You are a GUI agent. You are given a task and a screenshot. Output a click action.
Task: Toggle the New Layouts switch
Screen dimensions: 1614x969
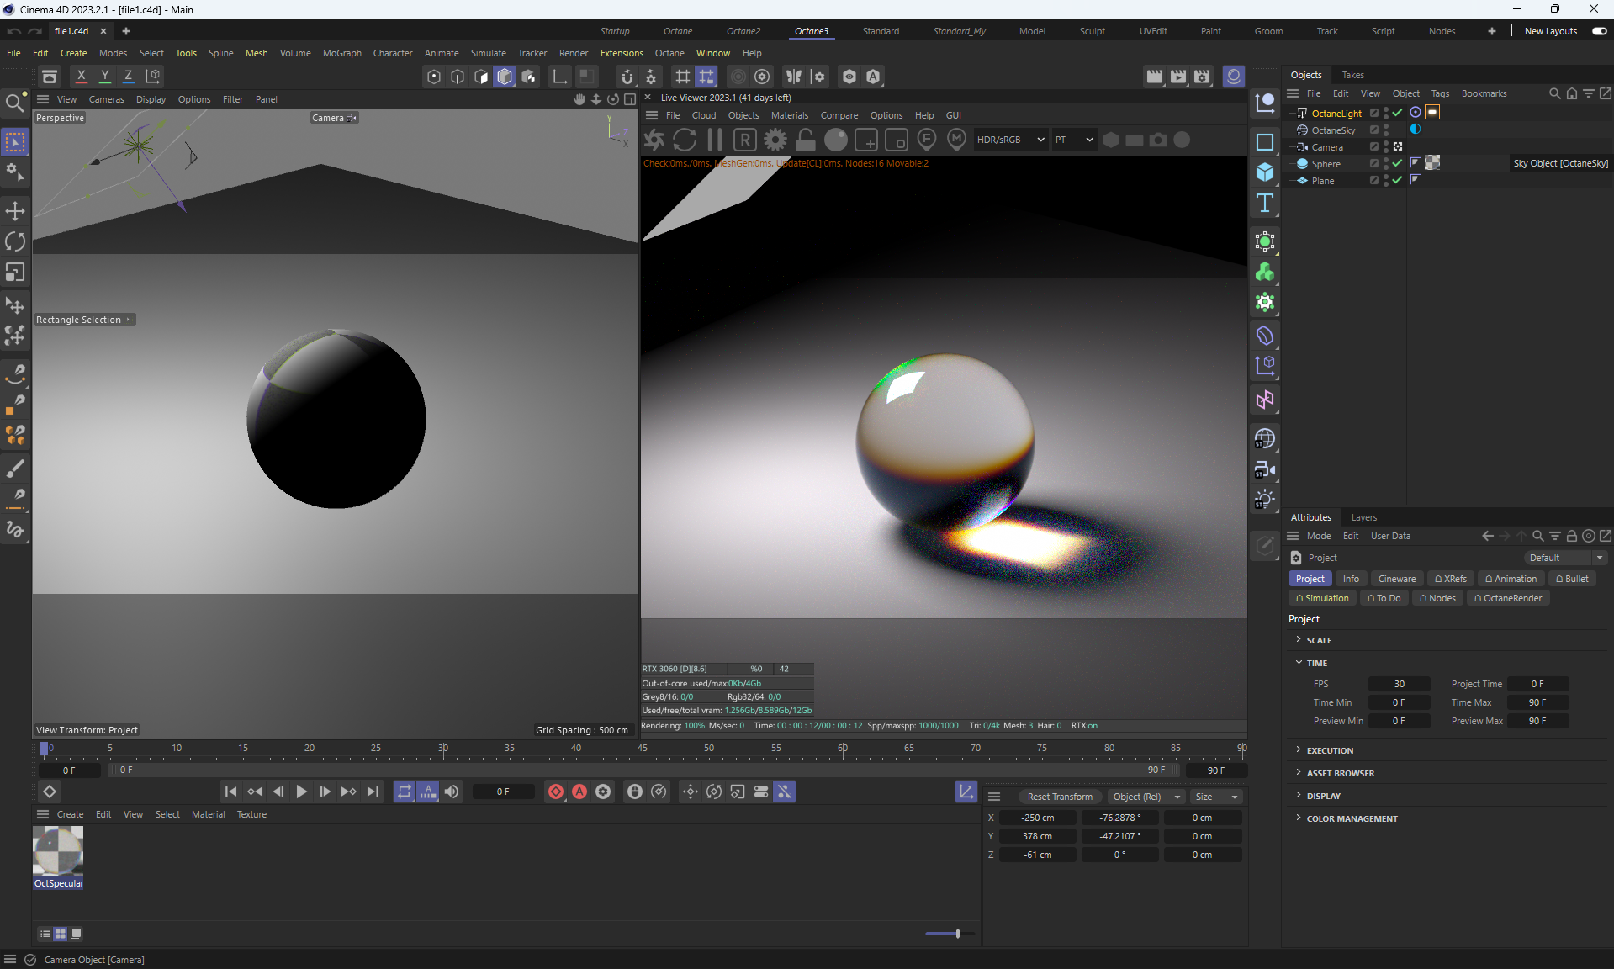point(1599,31)
